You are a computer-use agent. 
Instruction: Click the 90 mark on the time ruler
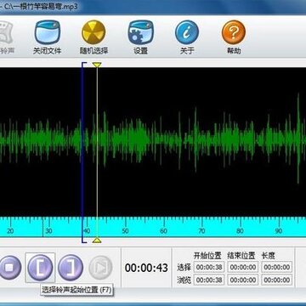[279, 231]
